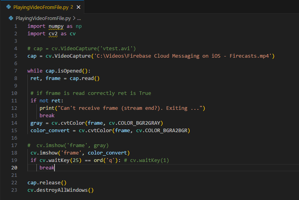This screenshot has width=299, height=200.
Task: Click the commented 'vtest.avi' line
Action: point(82,49)
